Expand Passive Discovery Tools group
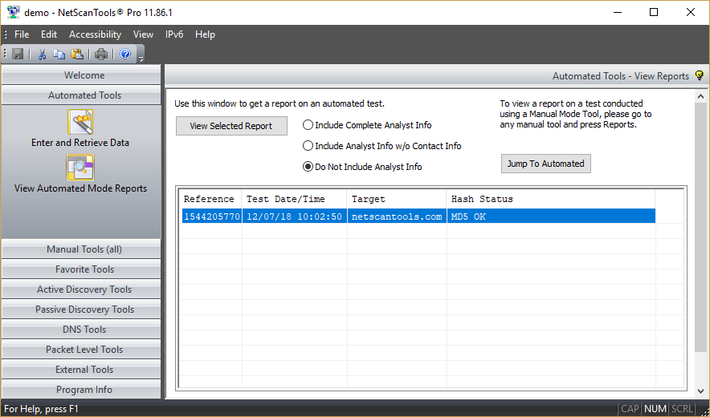Image resolution: width=710 pixels, height=417 pixels. [81, 310]
